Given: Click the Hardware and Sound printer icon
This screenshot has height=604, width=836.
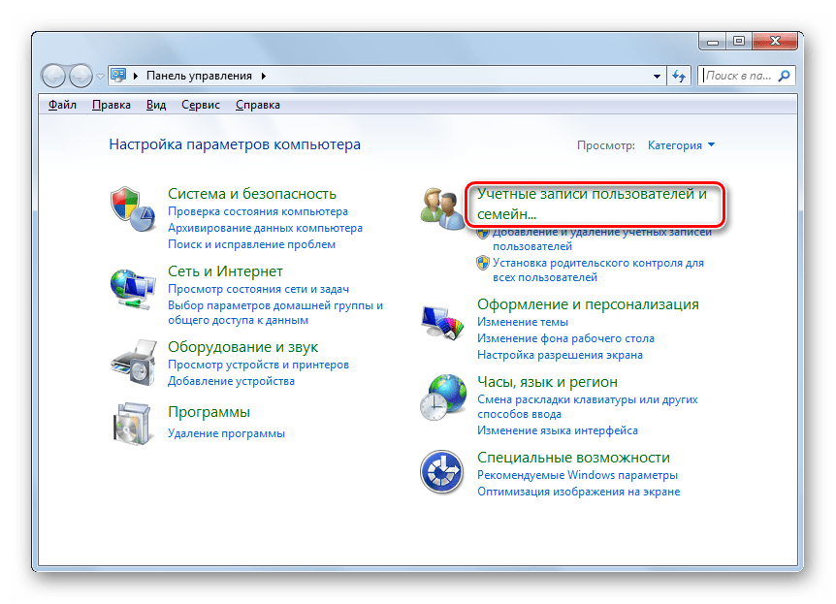Looking at the screenshot, I should click(133, 363).
